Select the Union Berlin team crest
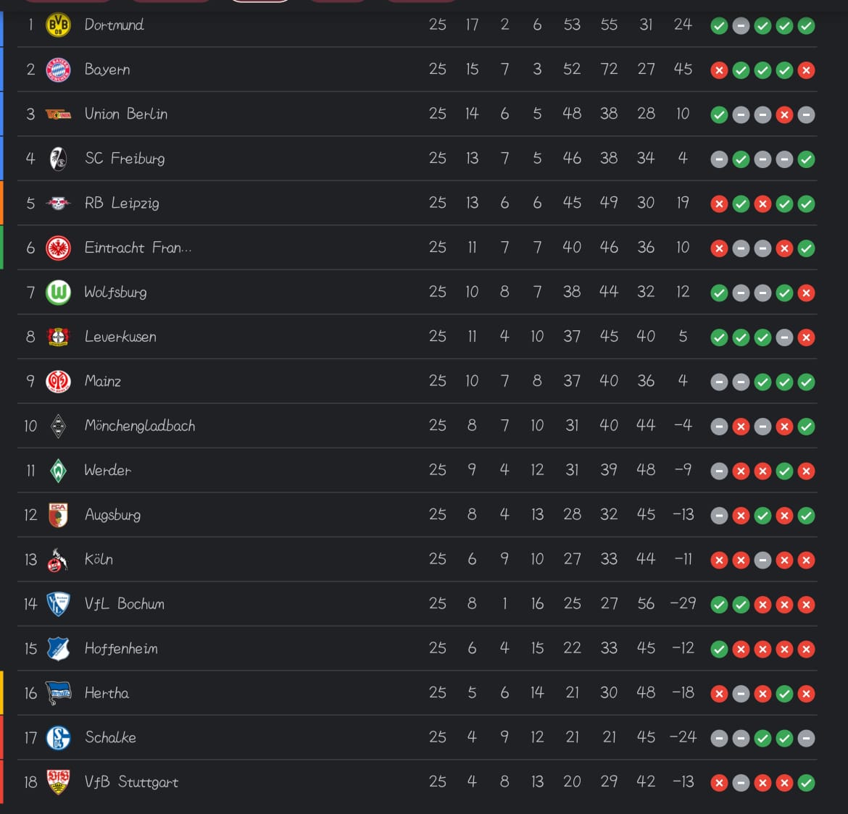 point(58,114)
